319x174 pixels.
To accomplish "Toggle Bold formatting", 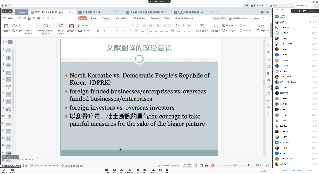I will tap(98, 30).
